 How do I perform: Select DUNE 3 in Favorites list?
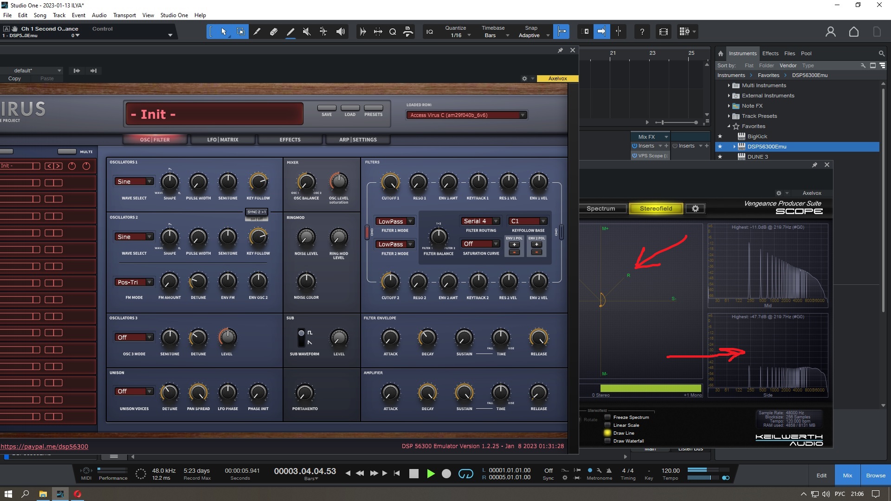pos(757,157)
